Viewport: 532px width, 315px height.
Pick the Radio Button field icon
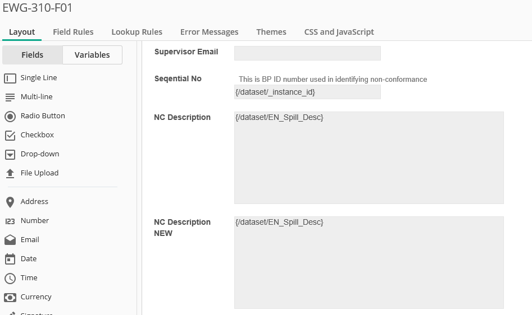[10, 117]
